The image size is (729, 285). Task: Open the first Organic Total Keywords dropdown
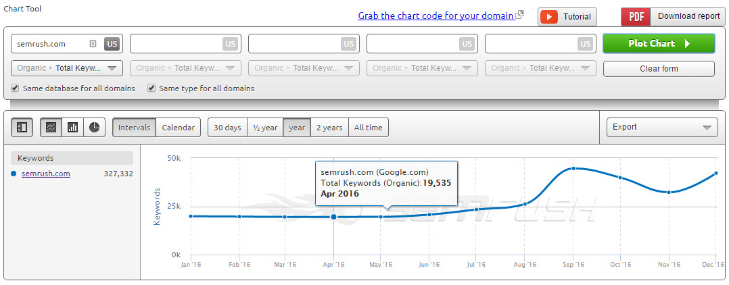click(x=67, y=68)
